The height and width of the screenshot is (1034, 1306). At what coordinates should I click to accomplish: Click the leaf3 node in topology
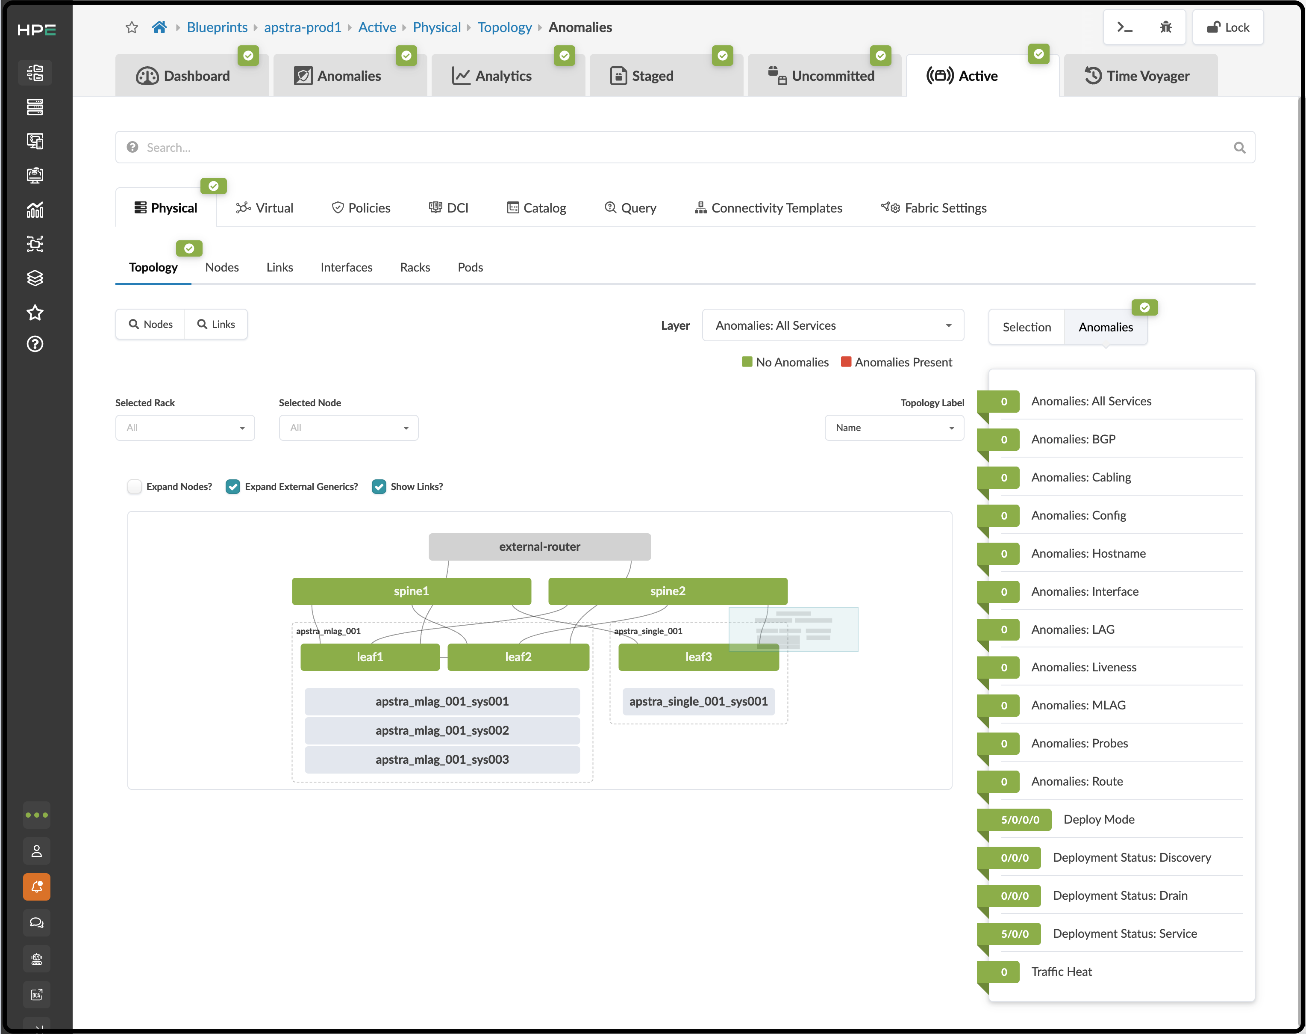point(698,657)
